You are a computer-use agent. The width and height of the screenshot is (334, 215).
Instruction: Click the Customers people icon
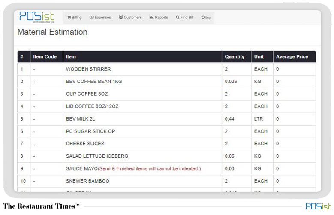tap(121, 17)
